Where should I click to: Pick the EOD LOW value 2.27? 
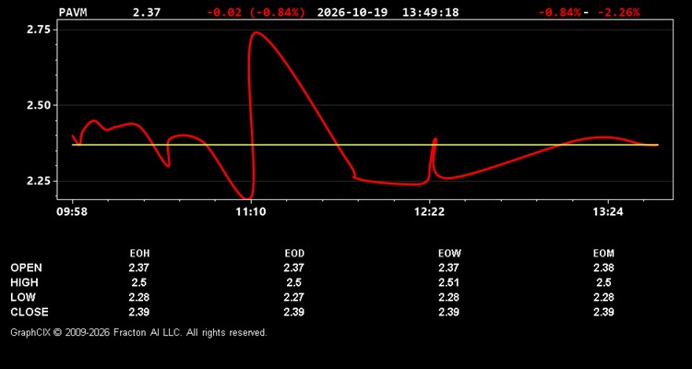294,297
